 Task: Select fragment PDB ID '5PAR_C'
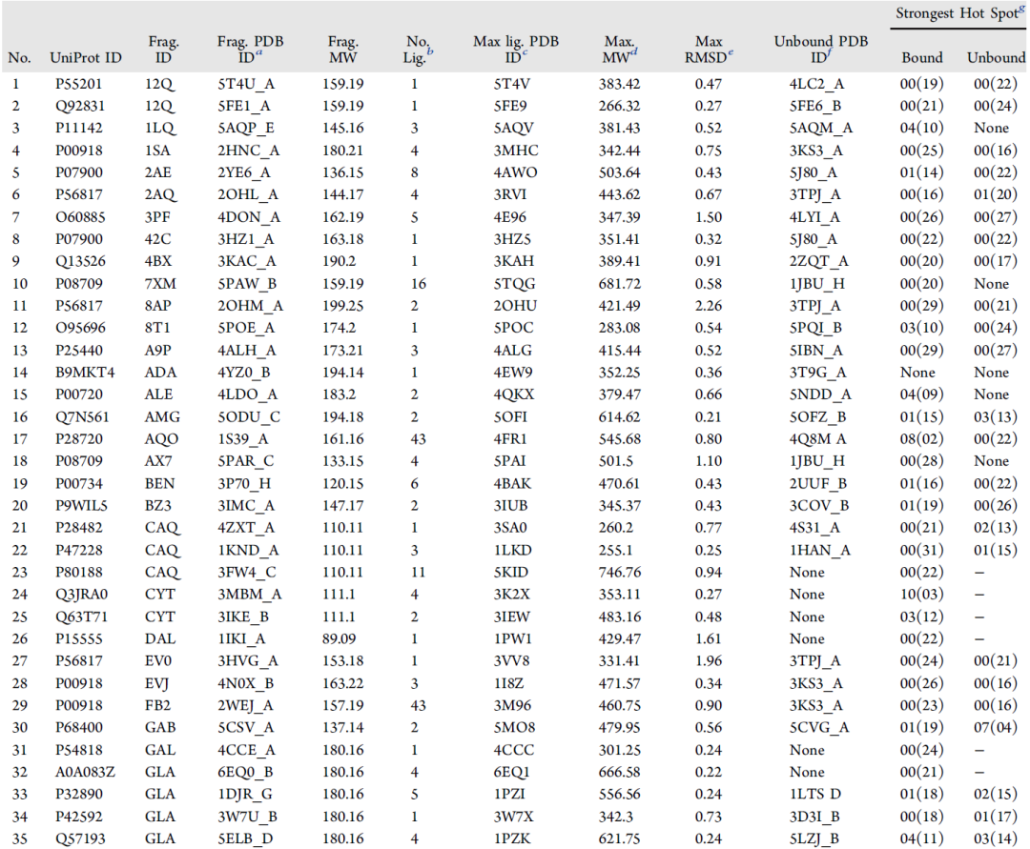[x=246, y=461]
